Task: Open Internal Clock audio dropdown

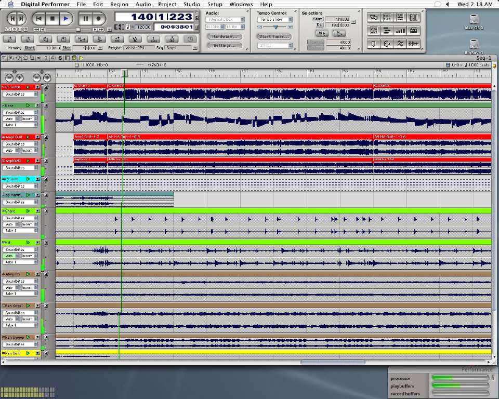Action: pos(225,19)
